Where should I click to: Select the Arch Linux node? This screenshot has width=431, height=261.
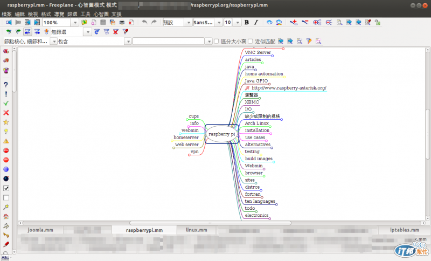(257, 123)
